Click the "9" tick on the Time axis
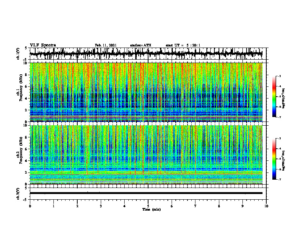Screen dimensions: 300x231 [242, 206]
